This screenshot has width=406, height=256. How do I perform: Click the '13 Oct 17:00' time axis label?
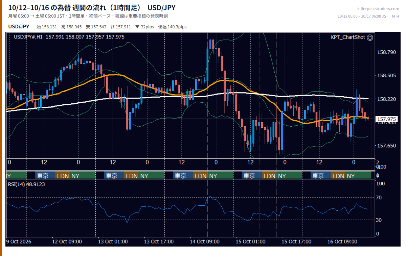(159, 241)
